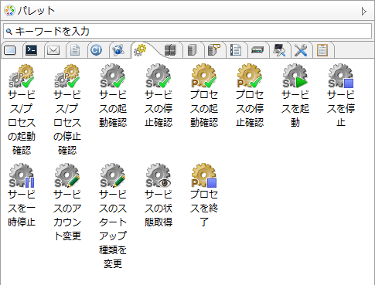Switch to the command prompt terminal tab
Image resolution: width=375 pixels, height=285 pixels.
32,50
